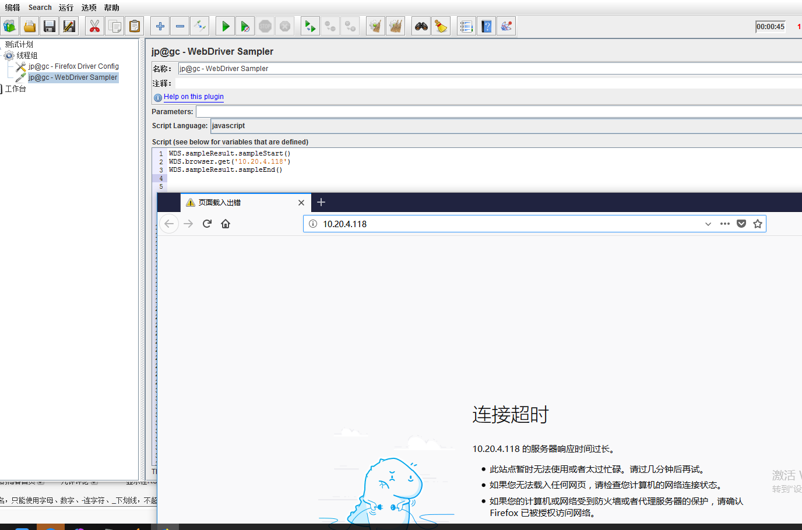Reload the Firefox page
Screen dimensions: 802x530
pyautogui.click(x=207, y=224)
